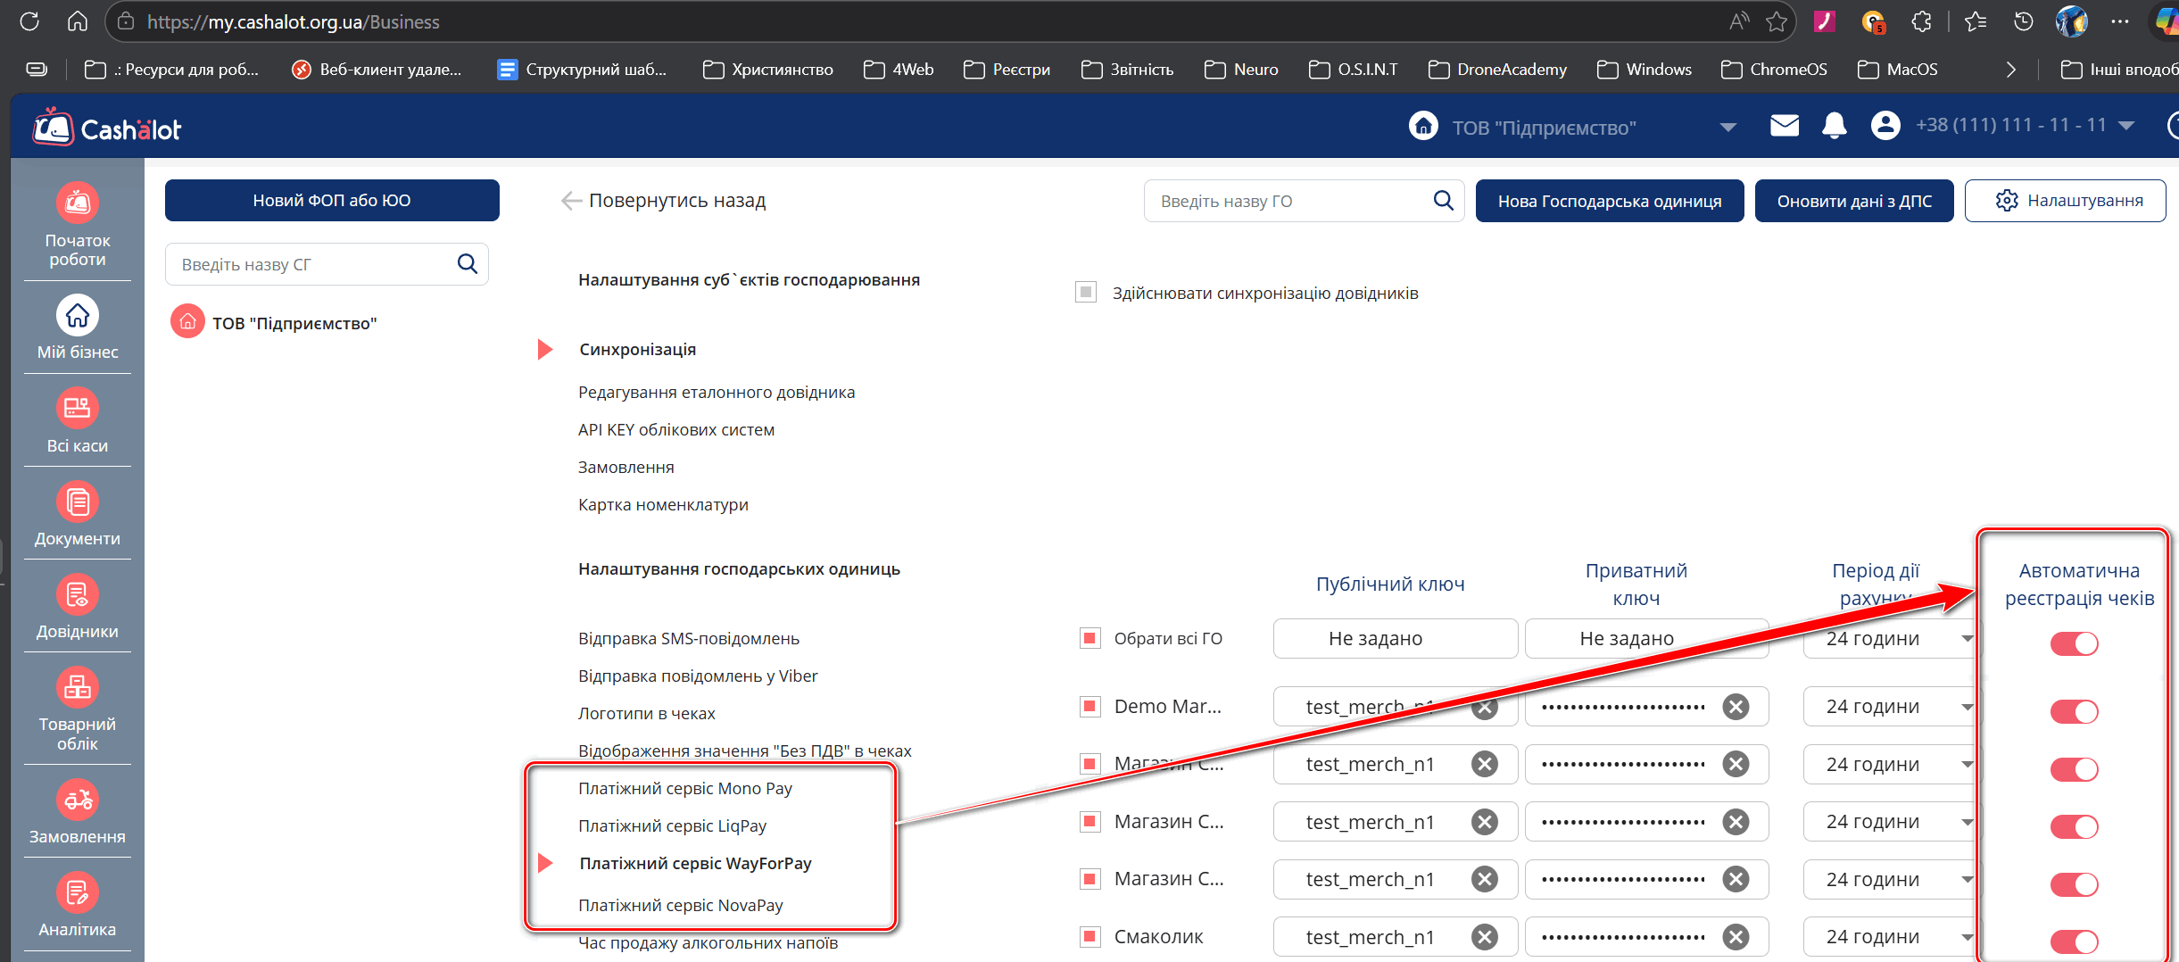Go to Всі каси section
The image size is (2179, 962).
78,410
